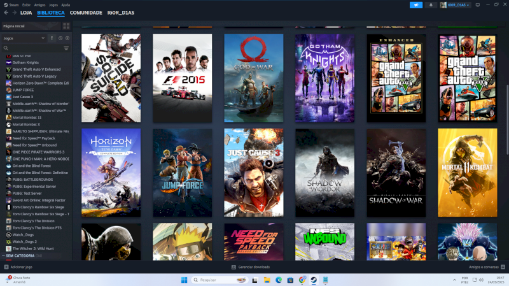509x286 pixels.
Task: Click the Steam icon on taskbar
Action: pyautogui.click(x=314, y=280)
